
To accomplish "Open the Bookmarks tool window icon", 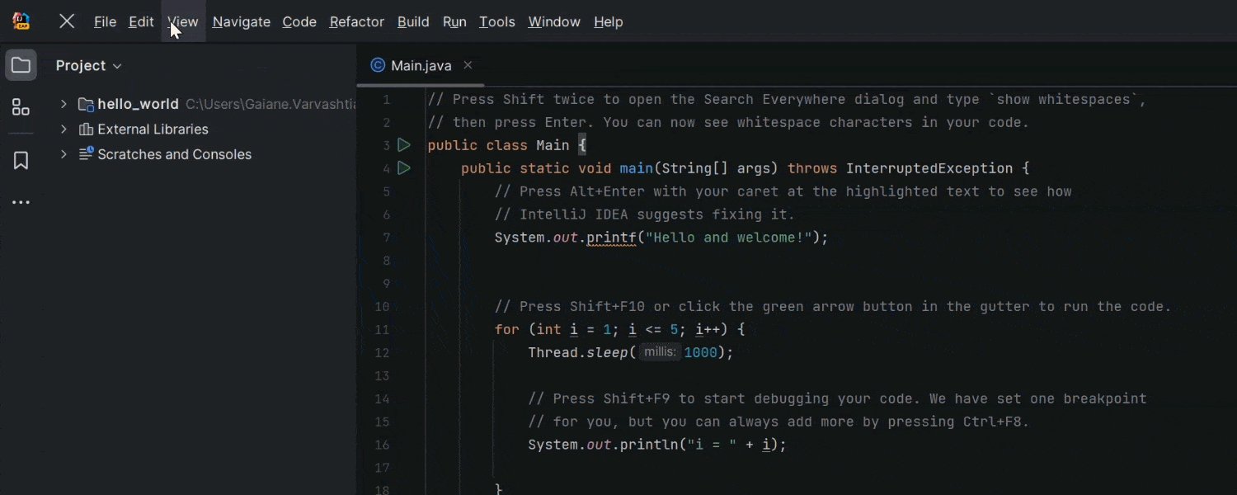I will pos(21,161).
